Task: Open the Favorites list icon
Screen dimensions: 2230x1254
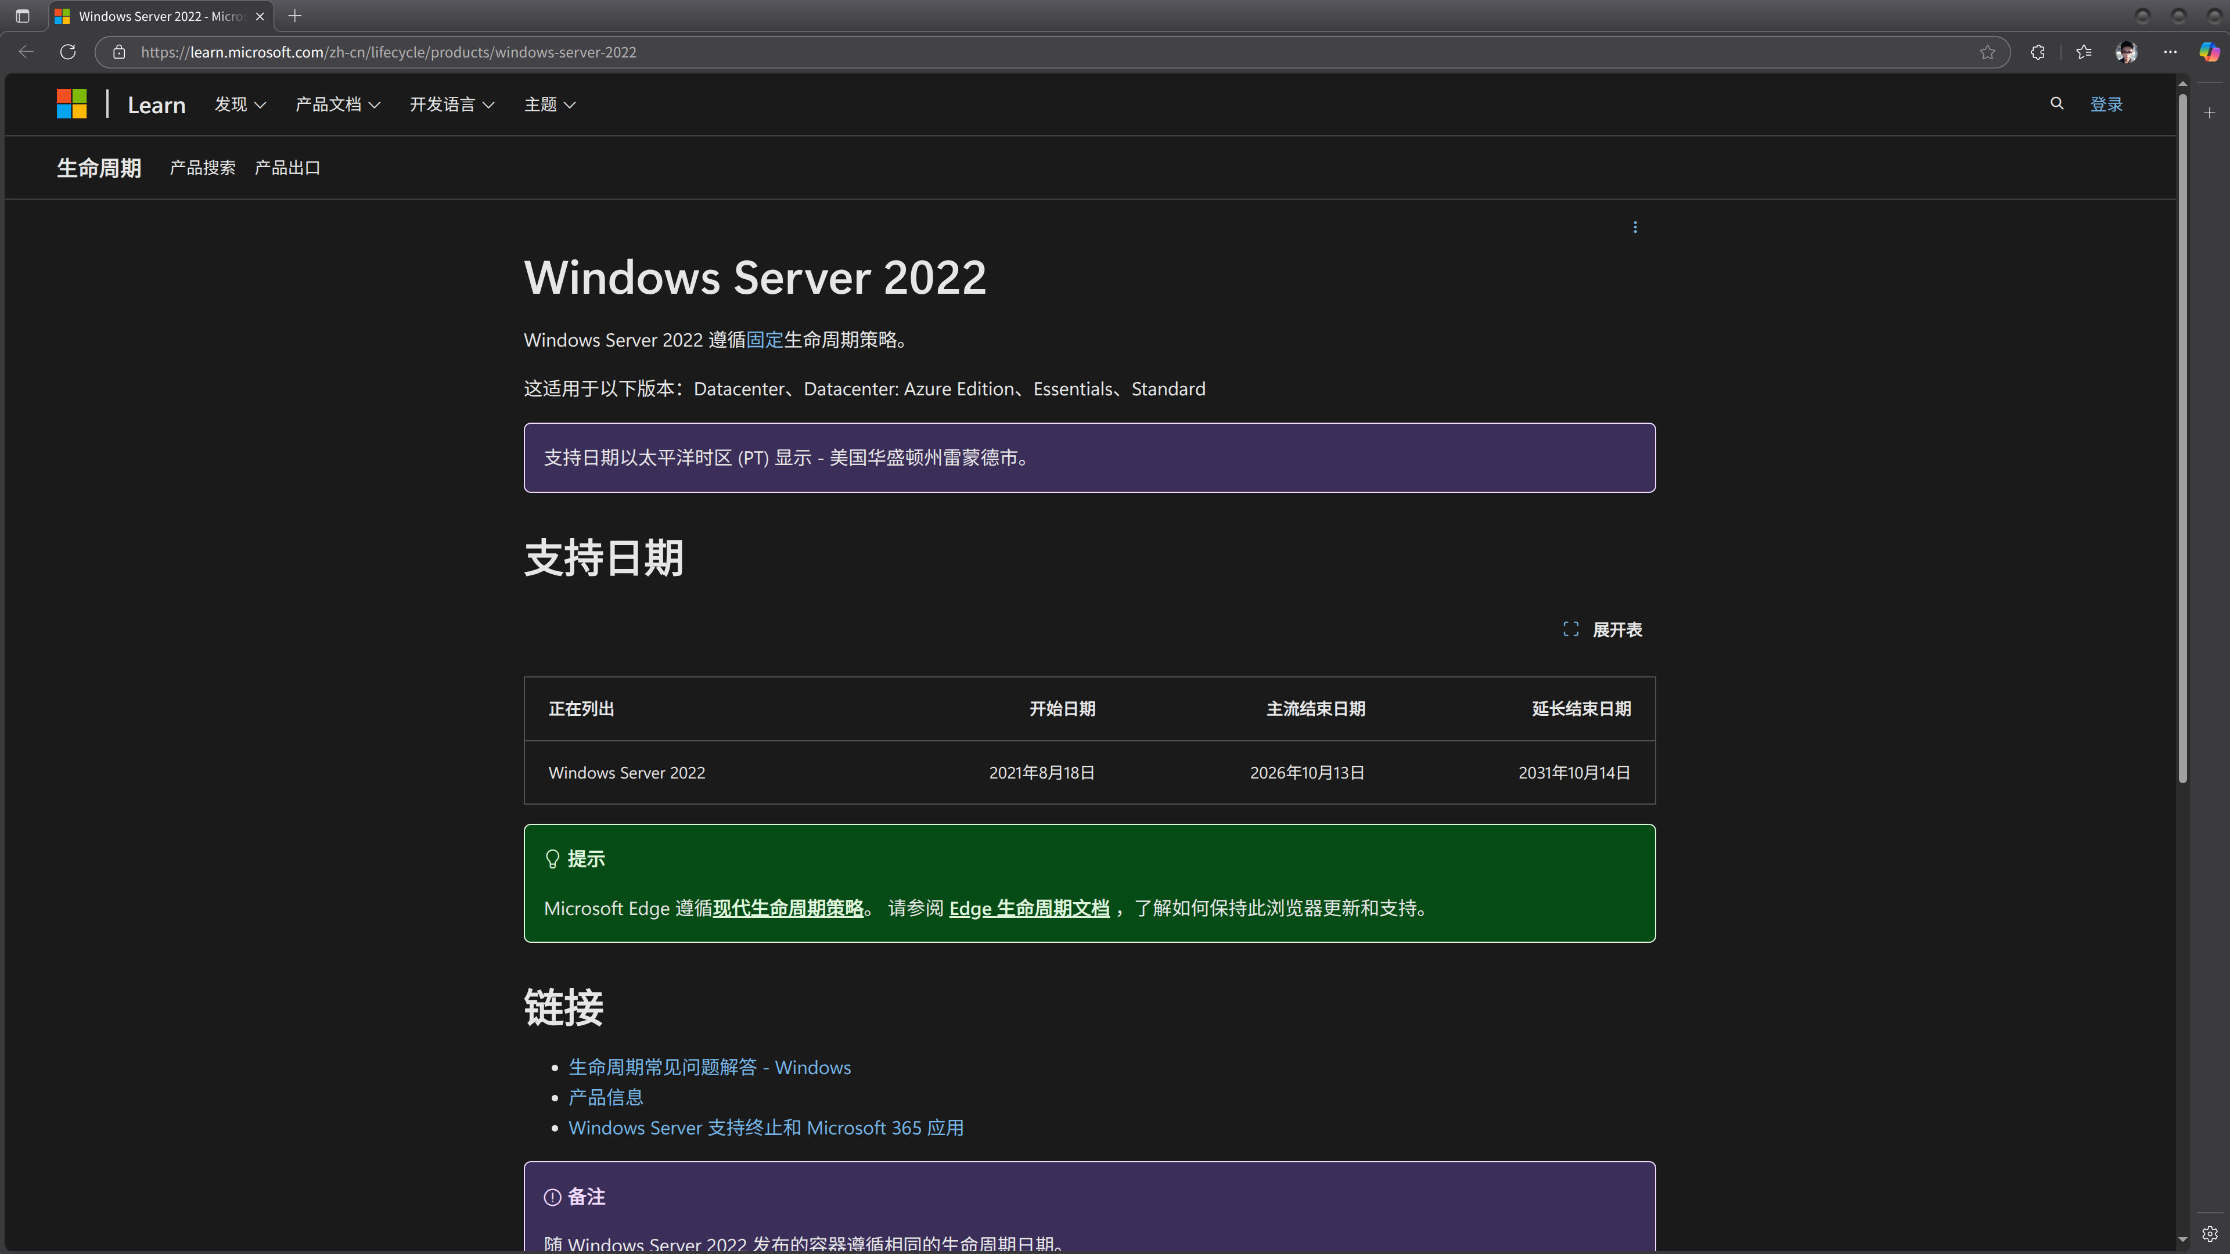Action: coord(2083,52)
